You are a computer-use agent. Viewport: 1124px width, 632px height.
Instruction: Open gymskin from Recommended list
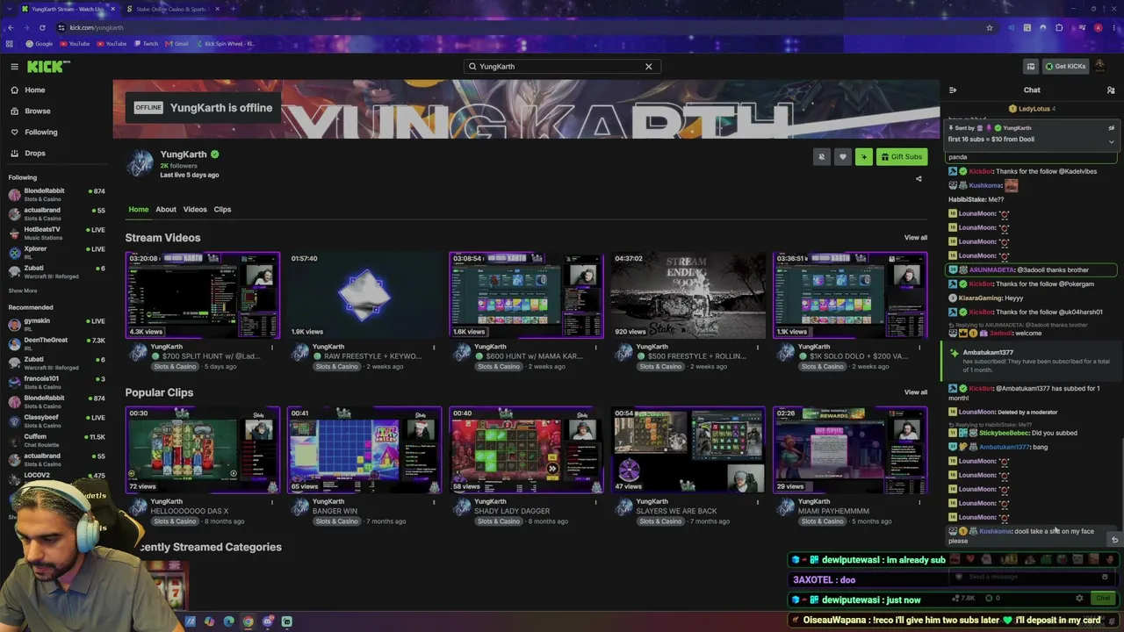tap(56, 325)
